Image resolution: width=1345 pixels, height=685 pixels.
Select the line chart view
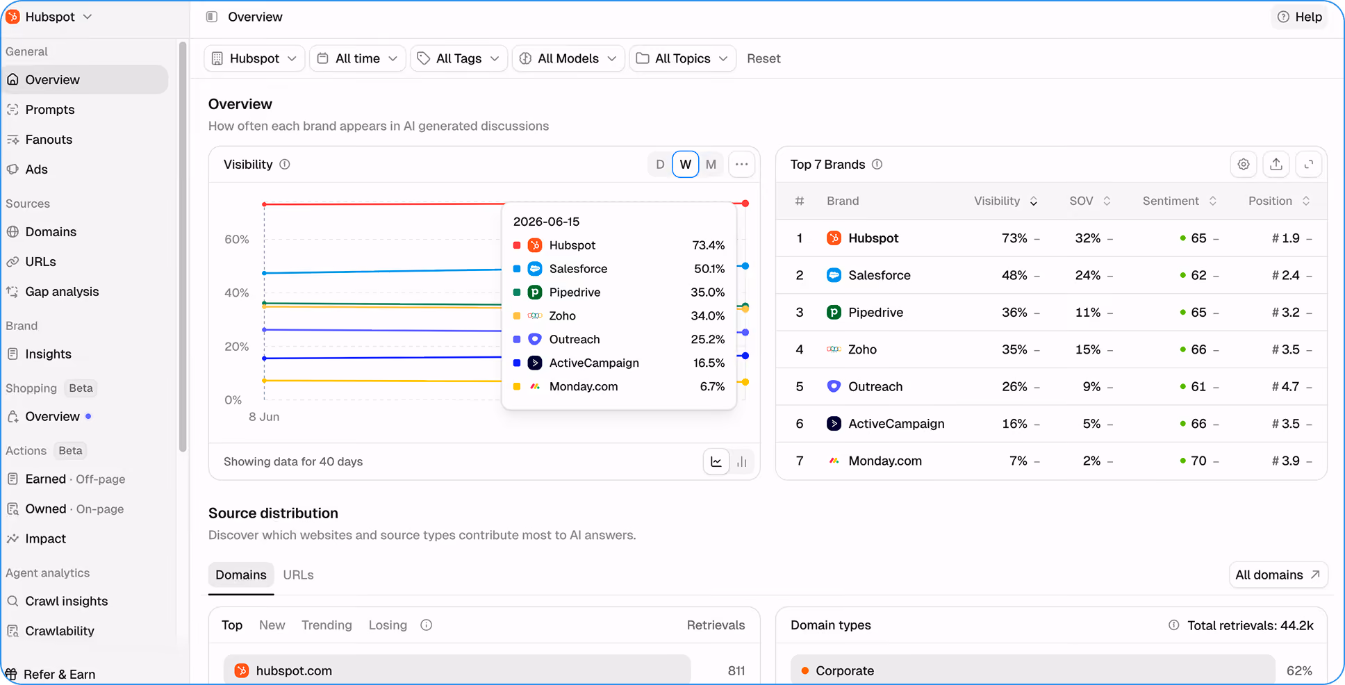point(716,462)
